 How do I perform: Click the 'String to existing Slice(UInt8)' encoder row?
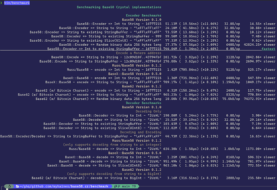click(153, 40)
